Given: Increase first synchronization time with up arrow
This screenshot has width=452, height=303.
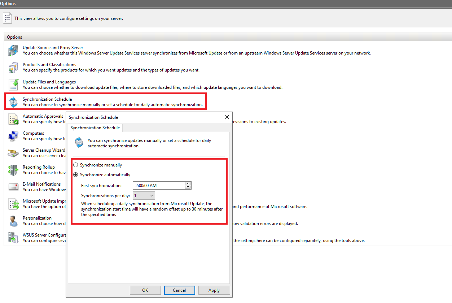Looking at the screenshot, I should point(188,183).
